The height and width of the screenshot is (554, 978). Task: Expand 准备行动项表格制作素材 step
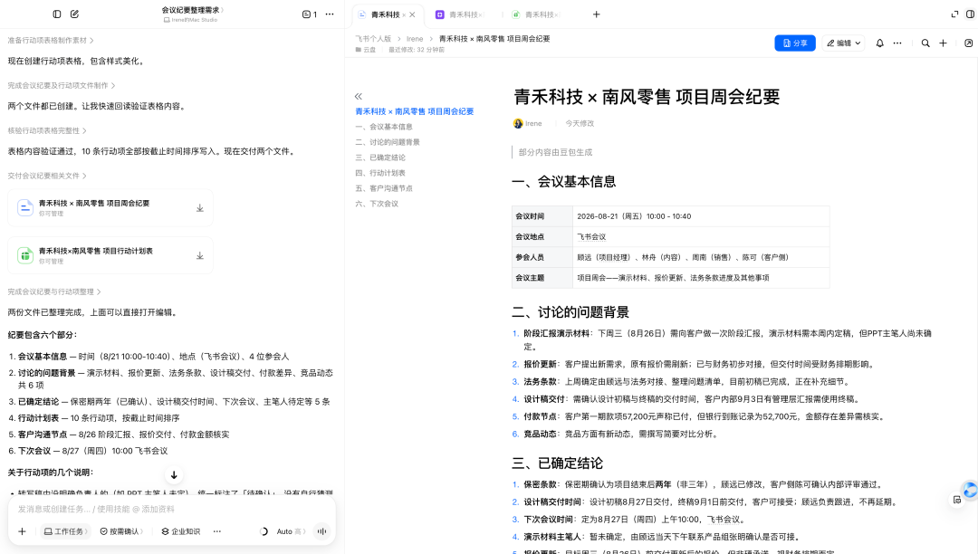click(x=51, y=40)
